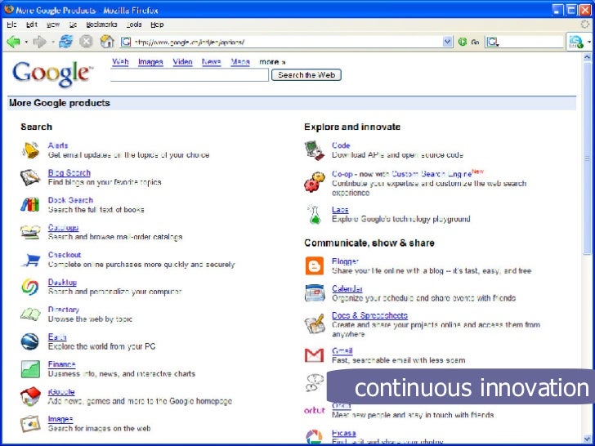Click the Docs & Spreadsheets icon
595x446 pixels.
(x=315, y=323)
